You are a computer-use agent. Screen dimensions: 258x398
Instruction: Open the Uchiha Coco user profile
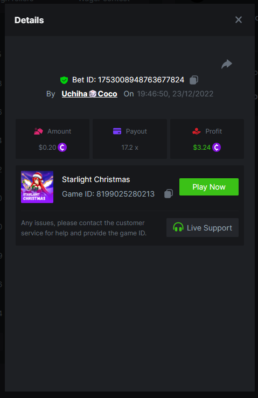89,94
